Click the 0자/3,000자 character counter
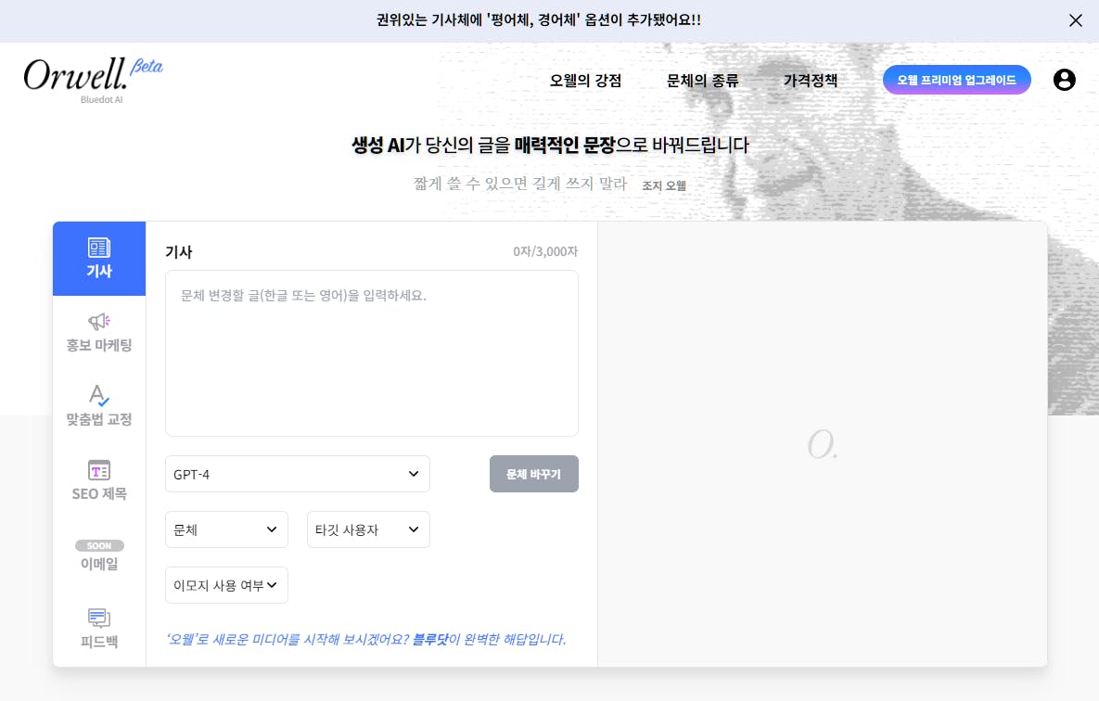Viewport: 1099px width, 701px height. (545, 251)
